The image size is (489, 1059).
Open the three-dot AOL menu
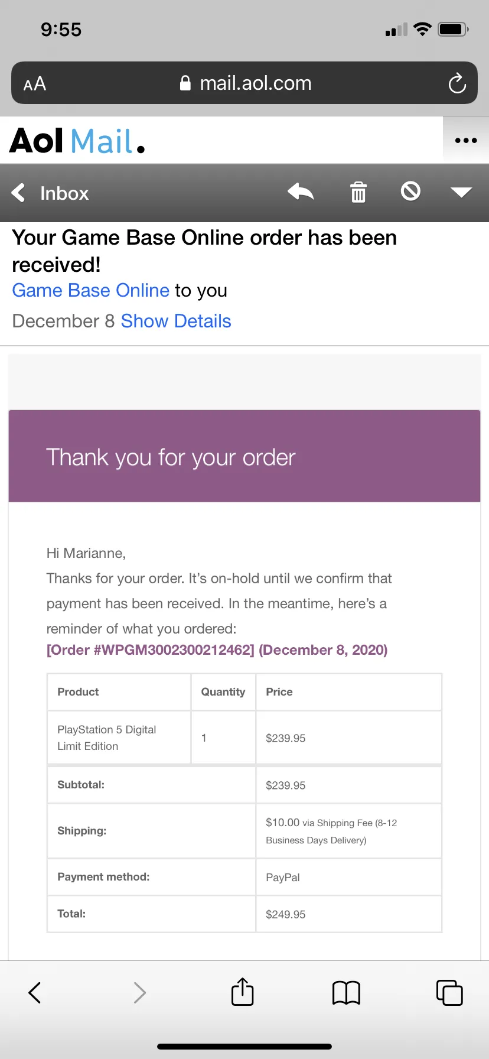[466, 141]
